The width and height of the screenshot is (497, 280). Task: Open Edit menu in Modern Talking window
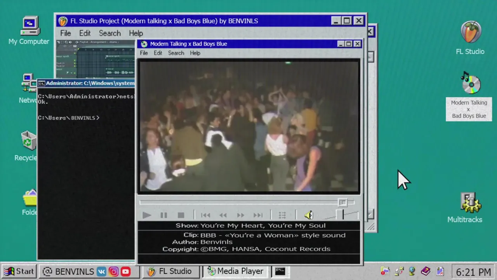coord(158,53)
